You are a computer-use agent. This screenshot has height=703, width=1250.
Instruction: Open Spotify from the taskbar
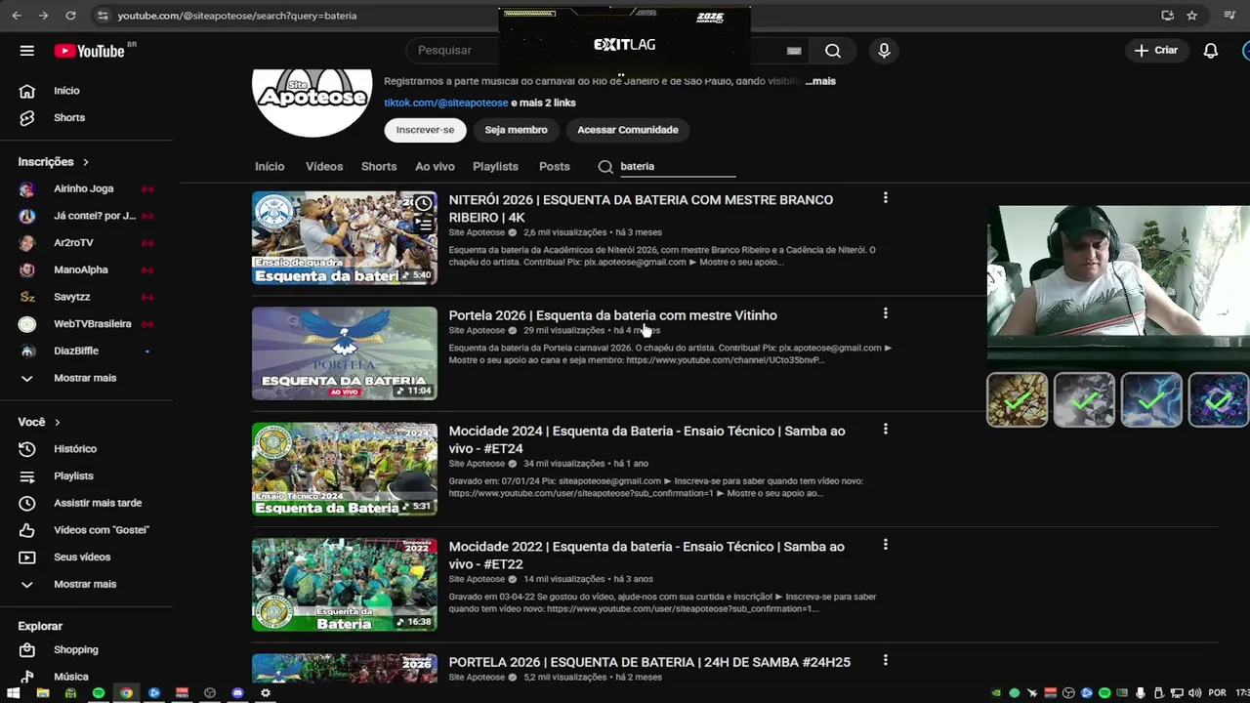click(x=99, y=693)
